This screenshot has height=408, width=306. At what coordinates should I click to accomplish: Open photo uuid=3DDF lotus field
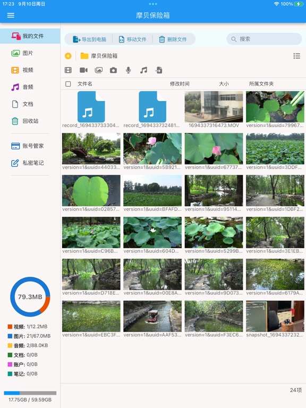pyautogui.click(x=275, y=151)
